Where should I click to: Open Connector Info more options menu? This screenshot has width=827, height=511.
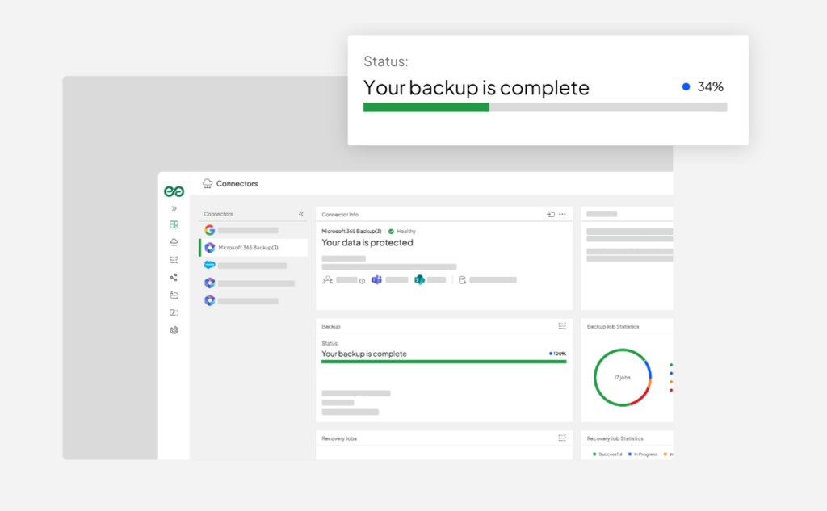pos(562,214)
